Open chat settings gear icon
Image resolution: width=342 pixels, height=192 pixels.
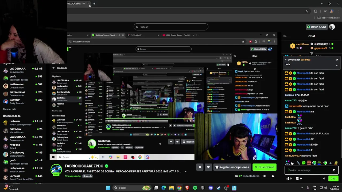click(324, 179)
